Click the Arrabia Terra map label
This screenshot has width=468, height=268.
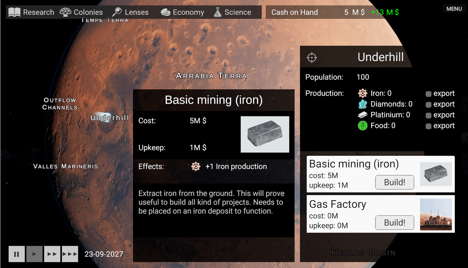211,76
